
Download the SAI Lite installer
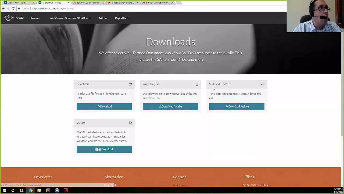(x=104, y=149)
